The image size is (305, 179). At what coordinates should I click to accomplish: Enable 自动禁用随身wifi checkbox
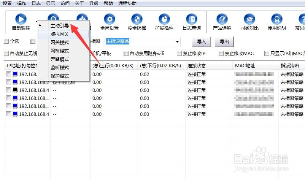coord(126,53)
